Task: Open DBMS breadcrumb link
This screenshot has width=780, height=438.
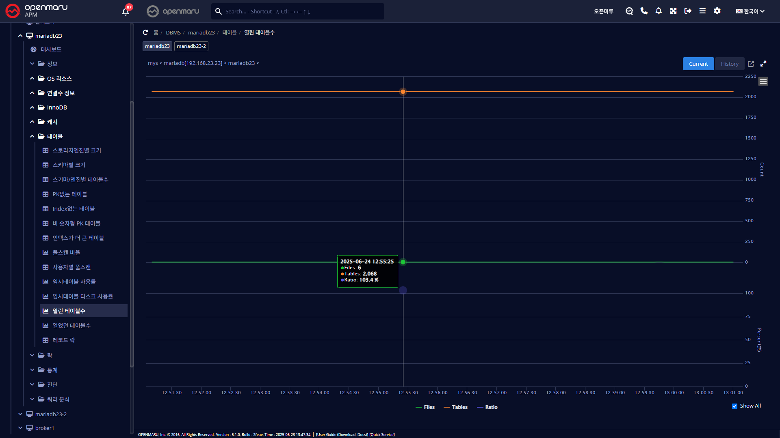Action: (x=173, y=32)
